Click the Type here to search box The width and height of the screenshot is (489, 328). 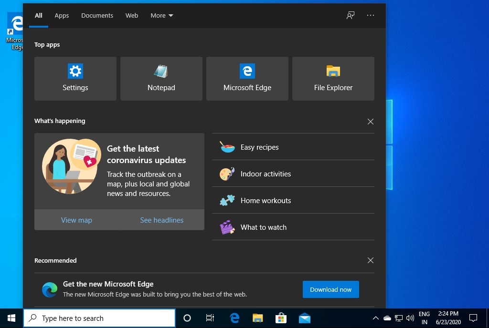[x=99, y=318]
